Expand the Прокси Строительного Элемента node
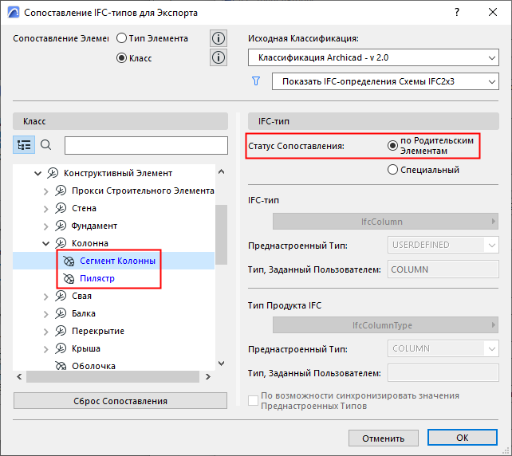 pos(45,191)
